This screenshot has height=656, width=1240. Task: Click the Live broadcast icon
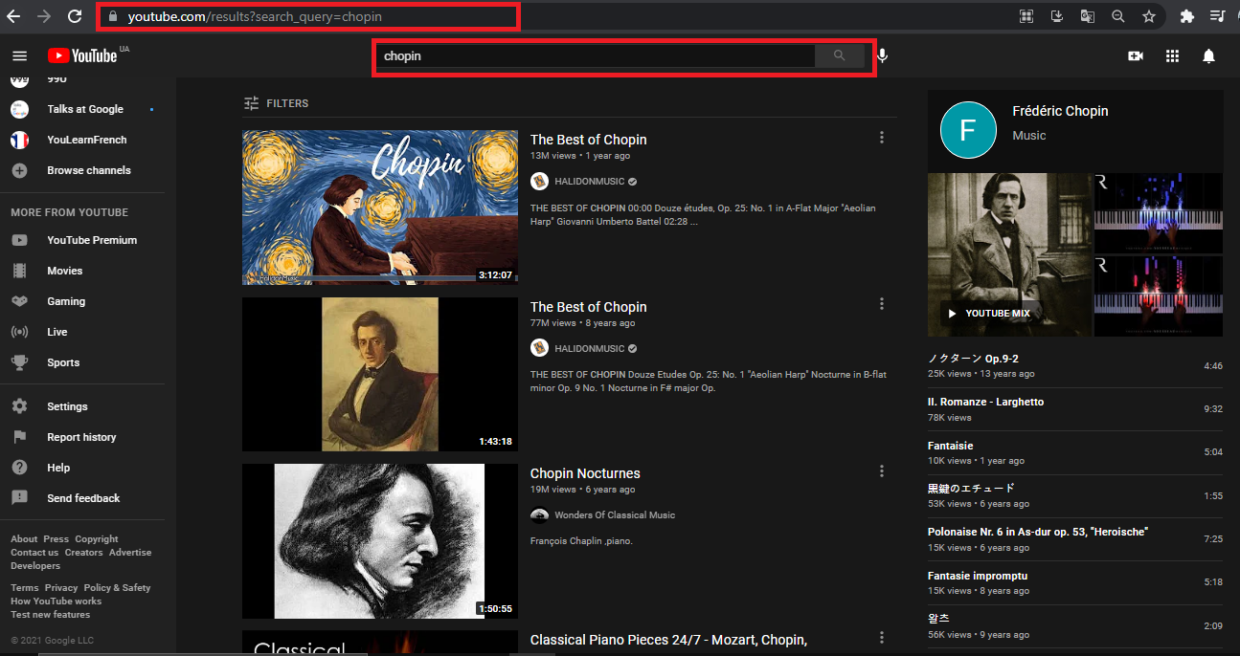click(x=19, y=332)
